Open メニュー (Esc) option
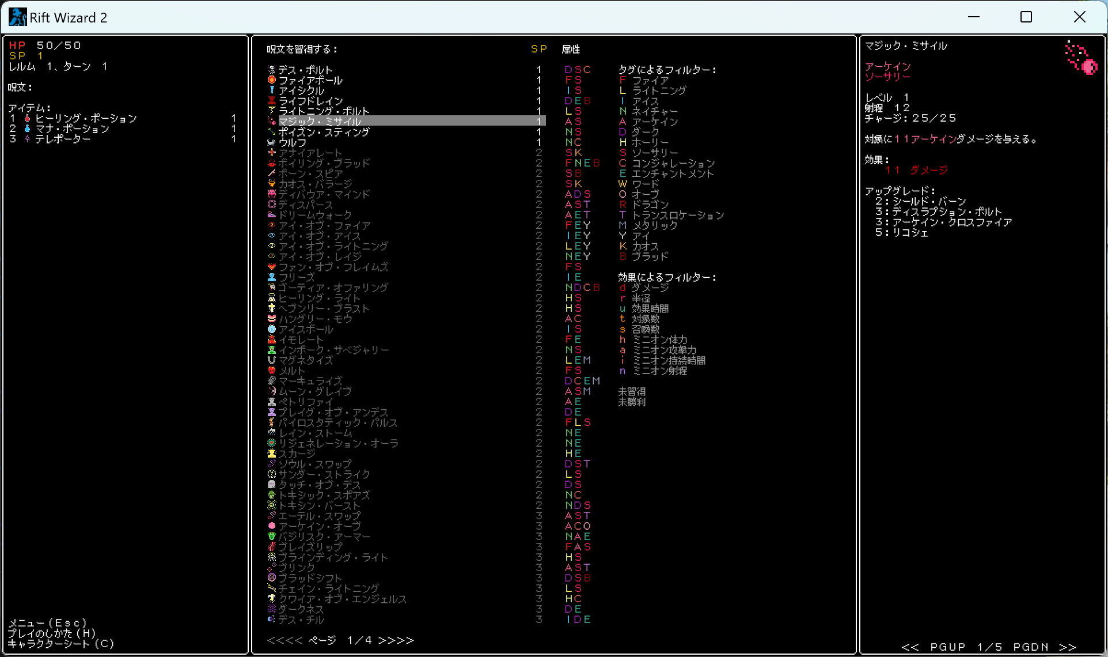1108x657 pixels. click(47, 623)
